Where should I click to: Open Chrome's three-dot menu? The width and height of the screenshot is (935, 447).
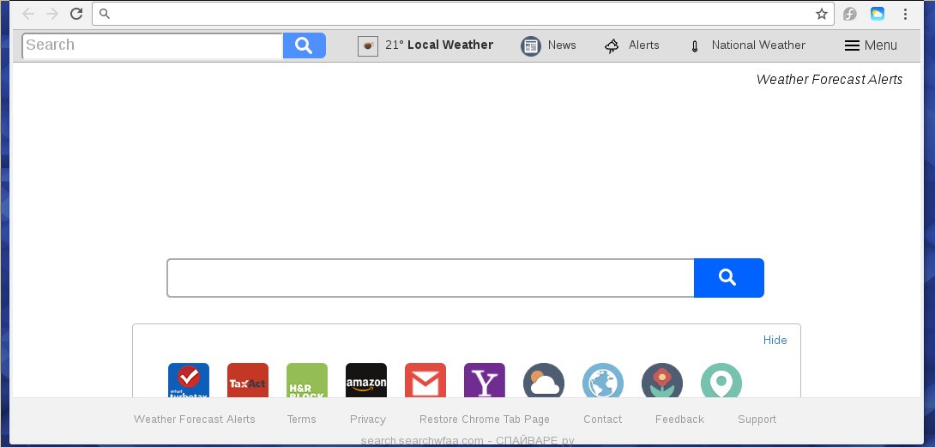point(905,14)
